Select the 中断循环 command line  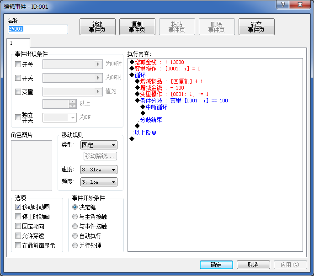click(x=154, y=107)
